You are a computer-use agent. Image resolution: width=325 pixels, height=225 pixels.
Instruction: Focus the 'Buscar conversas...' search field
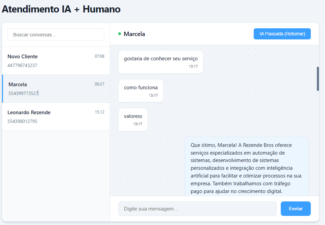[x=55, y=35]
